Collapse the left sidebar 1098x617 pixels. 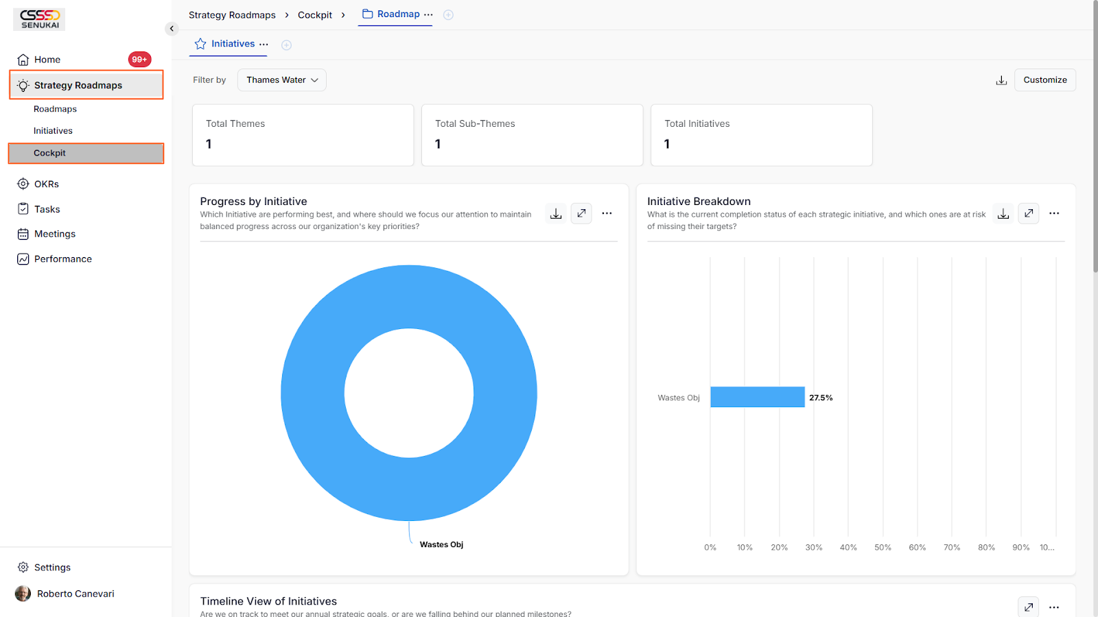pyautogui.click(x=172, y=29)
